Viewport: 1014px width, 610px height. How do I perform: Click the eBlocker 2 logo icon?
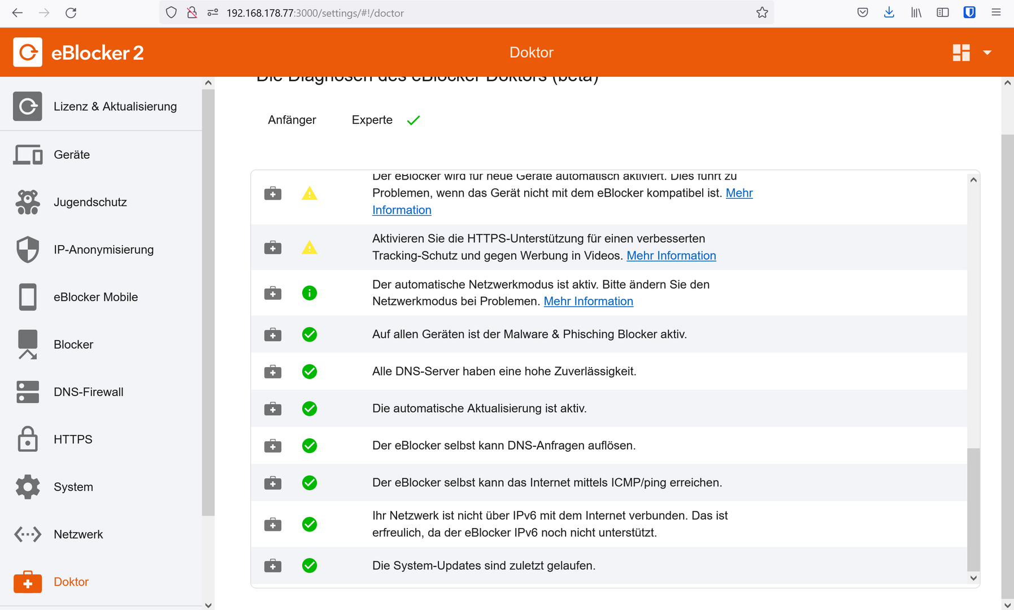click(x=28, y=53)
